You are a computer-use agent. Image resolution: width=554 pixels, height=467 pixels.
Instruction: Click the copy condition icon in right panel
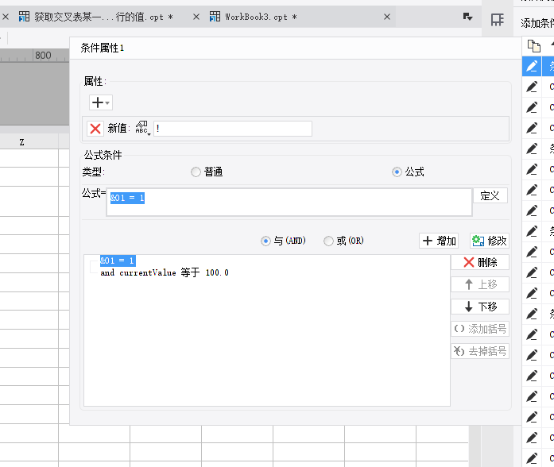coord(533,46)
